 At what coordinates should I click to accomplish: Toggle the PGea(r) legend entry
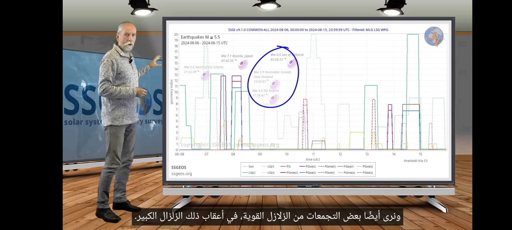point(346,166)
